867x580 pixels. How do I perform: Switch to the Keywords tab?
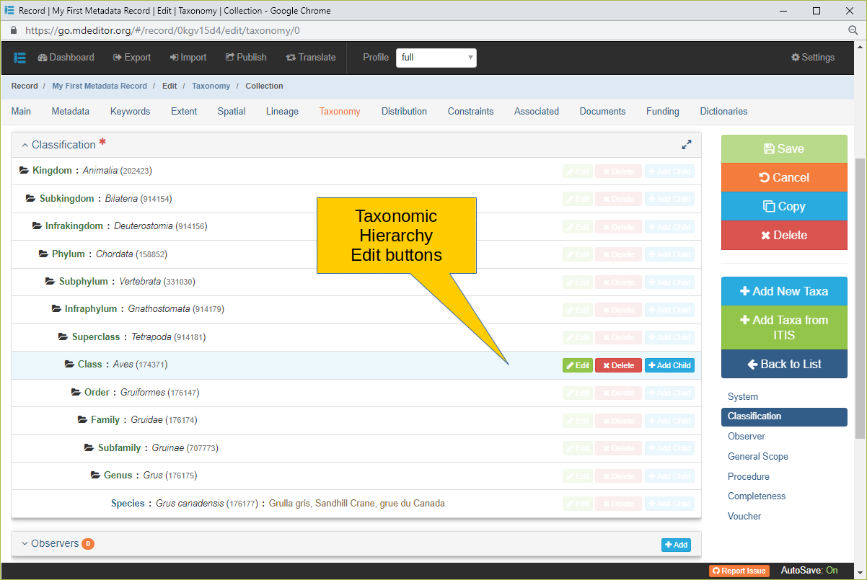point(131,112)
